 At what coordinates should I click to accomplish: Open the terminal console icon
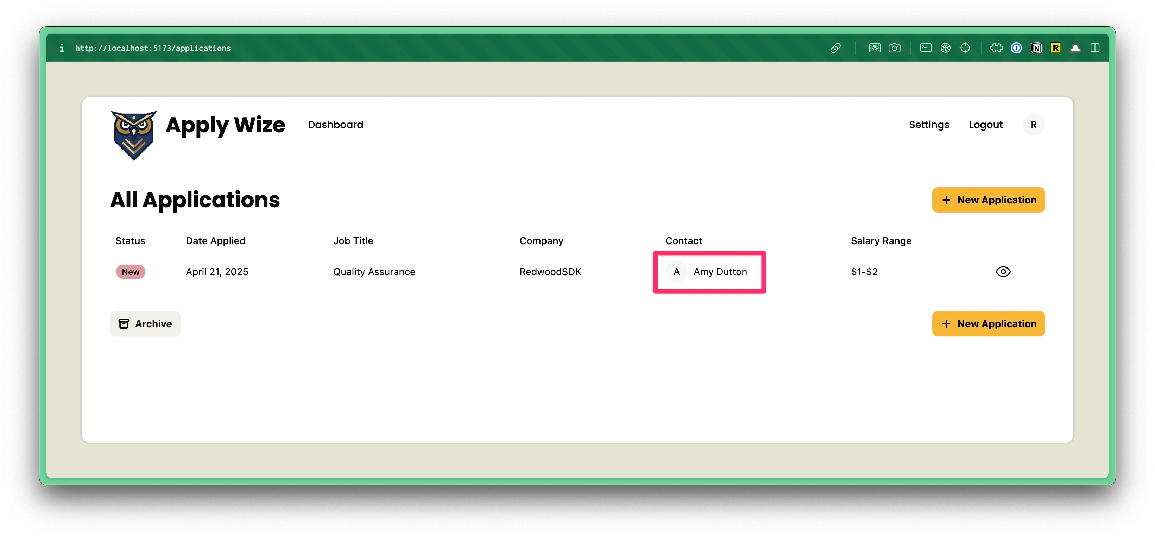(x=926, y=48)
